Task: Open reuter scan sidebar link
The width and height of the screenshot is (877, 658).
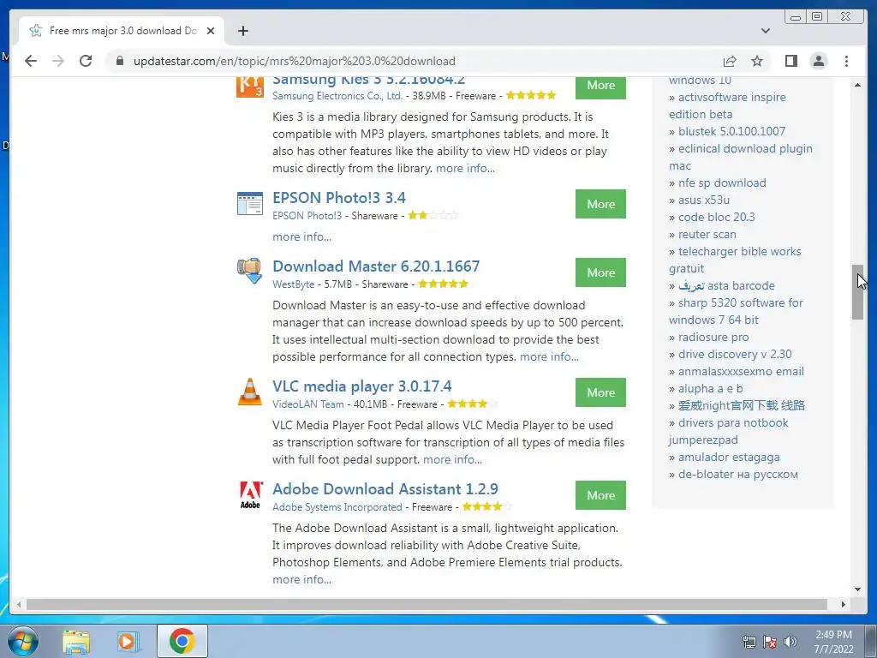Action: pos(707,235)
